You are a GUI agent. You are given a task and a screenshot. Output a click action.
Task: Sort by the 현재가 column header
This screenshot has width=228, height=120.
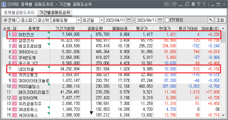coord(165,28)
